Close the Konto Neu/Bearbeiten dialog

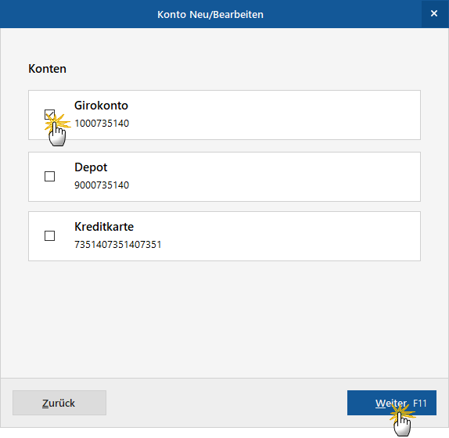pyautogui.click(x=434, y=13)
